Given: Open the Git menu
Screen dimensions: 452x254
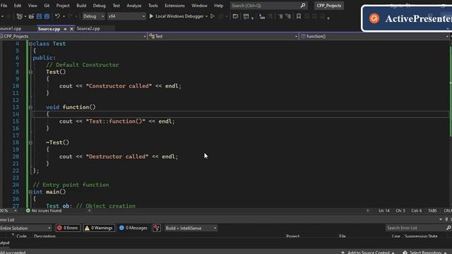Looking at the screenshot, I should pyautogui.click(x=47, y=6).
